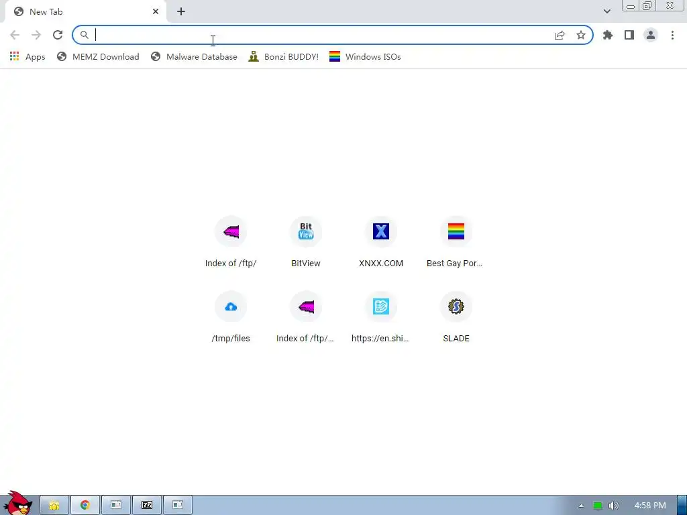Viewport: 687px width, 515px height.
Task: Open the SLADE shortcut tile
Action: tap(456, 317)
